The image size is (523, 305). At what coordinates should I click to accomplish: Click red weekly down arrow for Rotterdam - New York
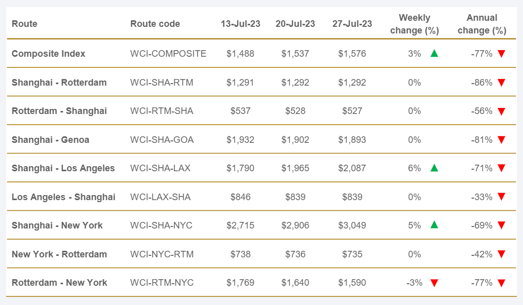click(434, 283)
